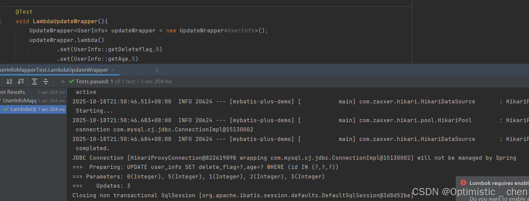
Task: Select the UserInfoMapperTest tree node
Action: pyautogui.click(x=32, y=101)
